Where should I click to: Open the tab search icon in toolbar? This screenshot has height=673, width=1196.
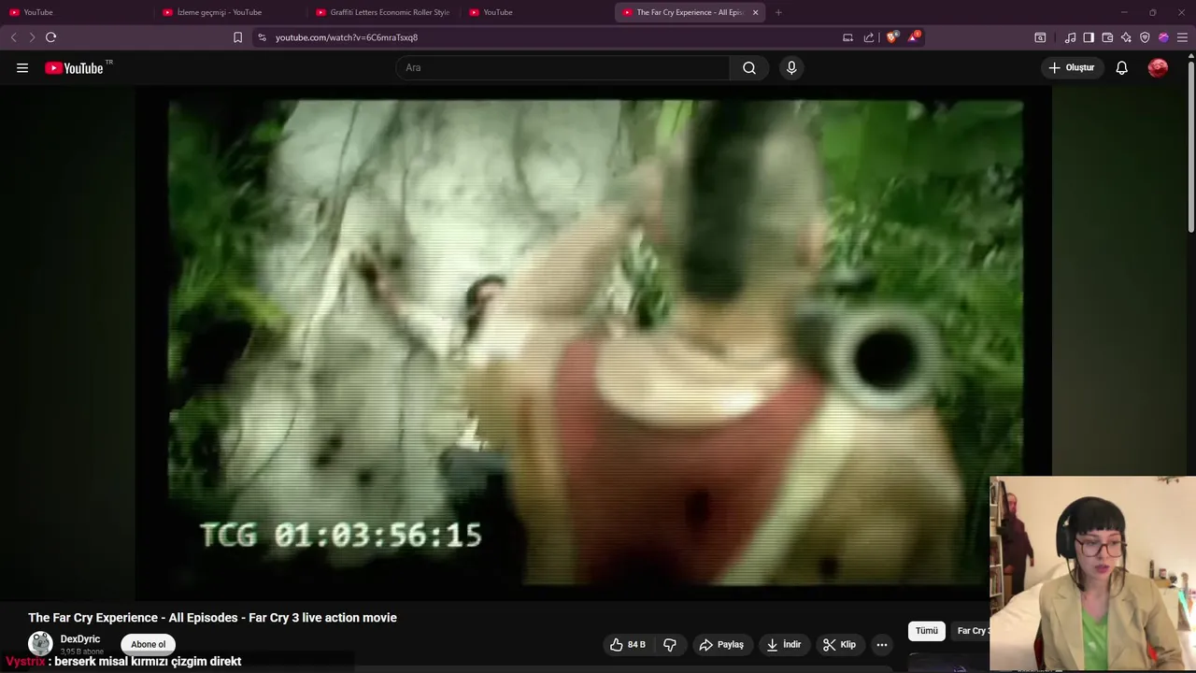pos(1040,37)
